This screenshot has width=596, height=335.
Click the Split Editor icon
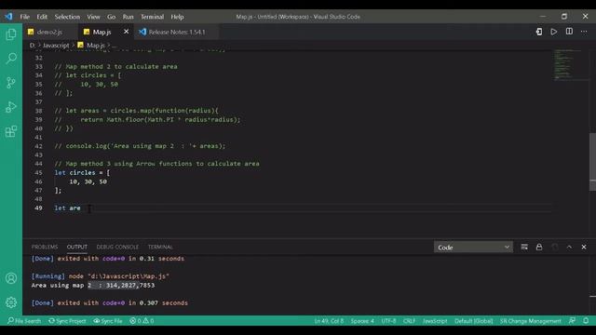coord(569,32)
